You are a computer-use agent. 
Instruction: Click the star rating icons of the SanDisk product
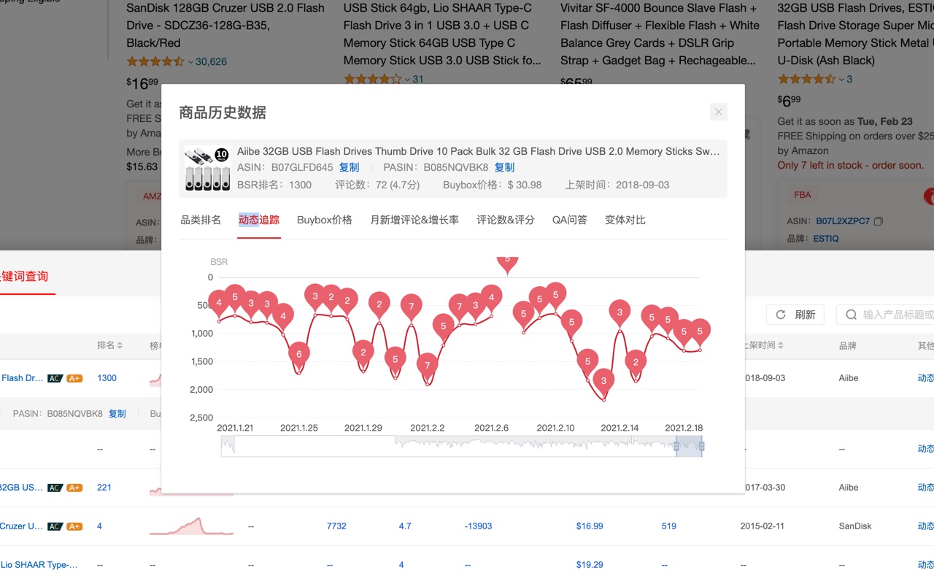156,62
